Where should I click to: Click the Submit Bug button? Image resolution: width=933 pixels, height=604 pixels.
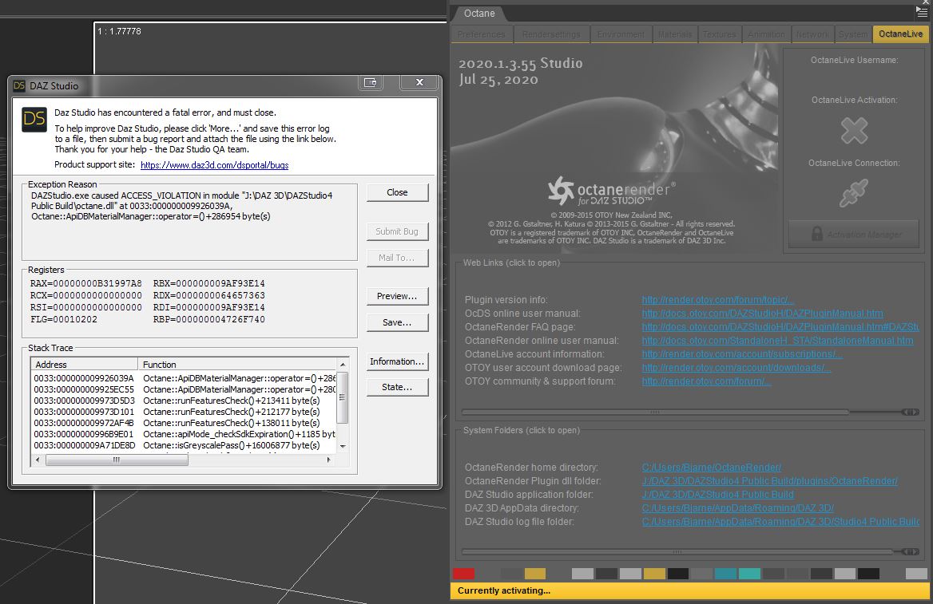click(398, 232)
